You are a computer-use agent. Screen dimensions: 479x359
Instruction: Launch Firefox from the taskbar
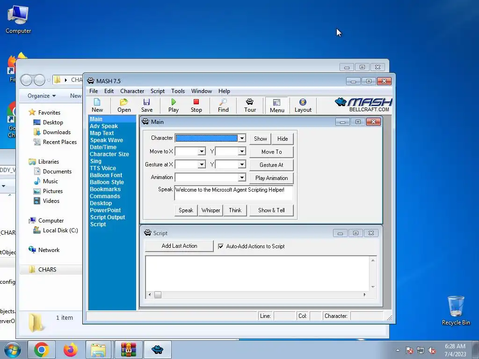[71, 350]
